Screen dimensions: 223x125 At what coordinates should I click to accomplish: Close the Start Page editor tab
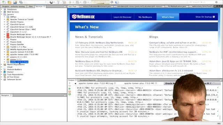78,6
